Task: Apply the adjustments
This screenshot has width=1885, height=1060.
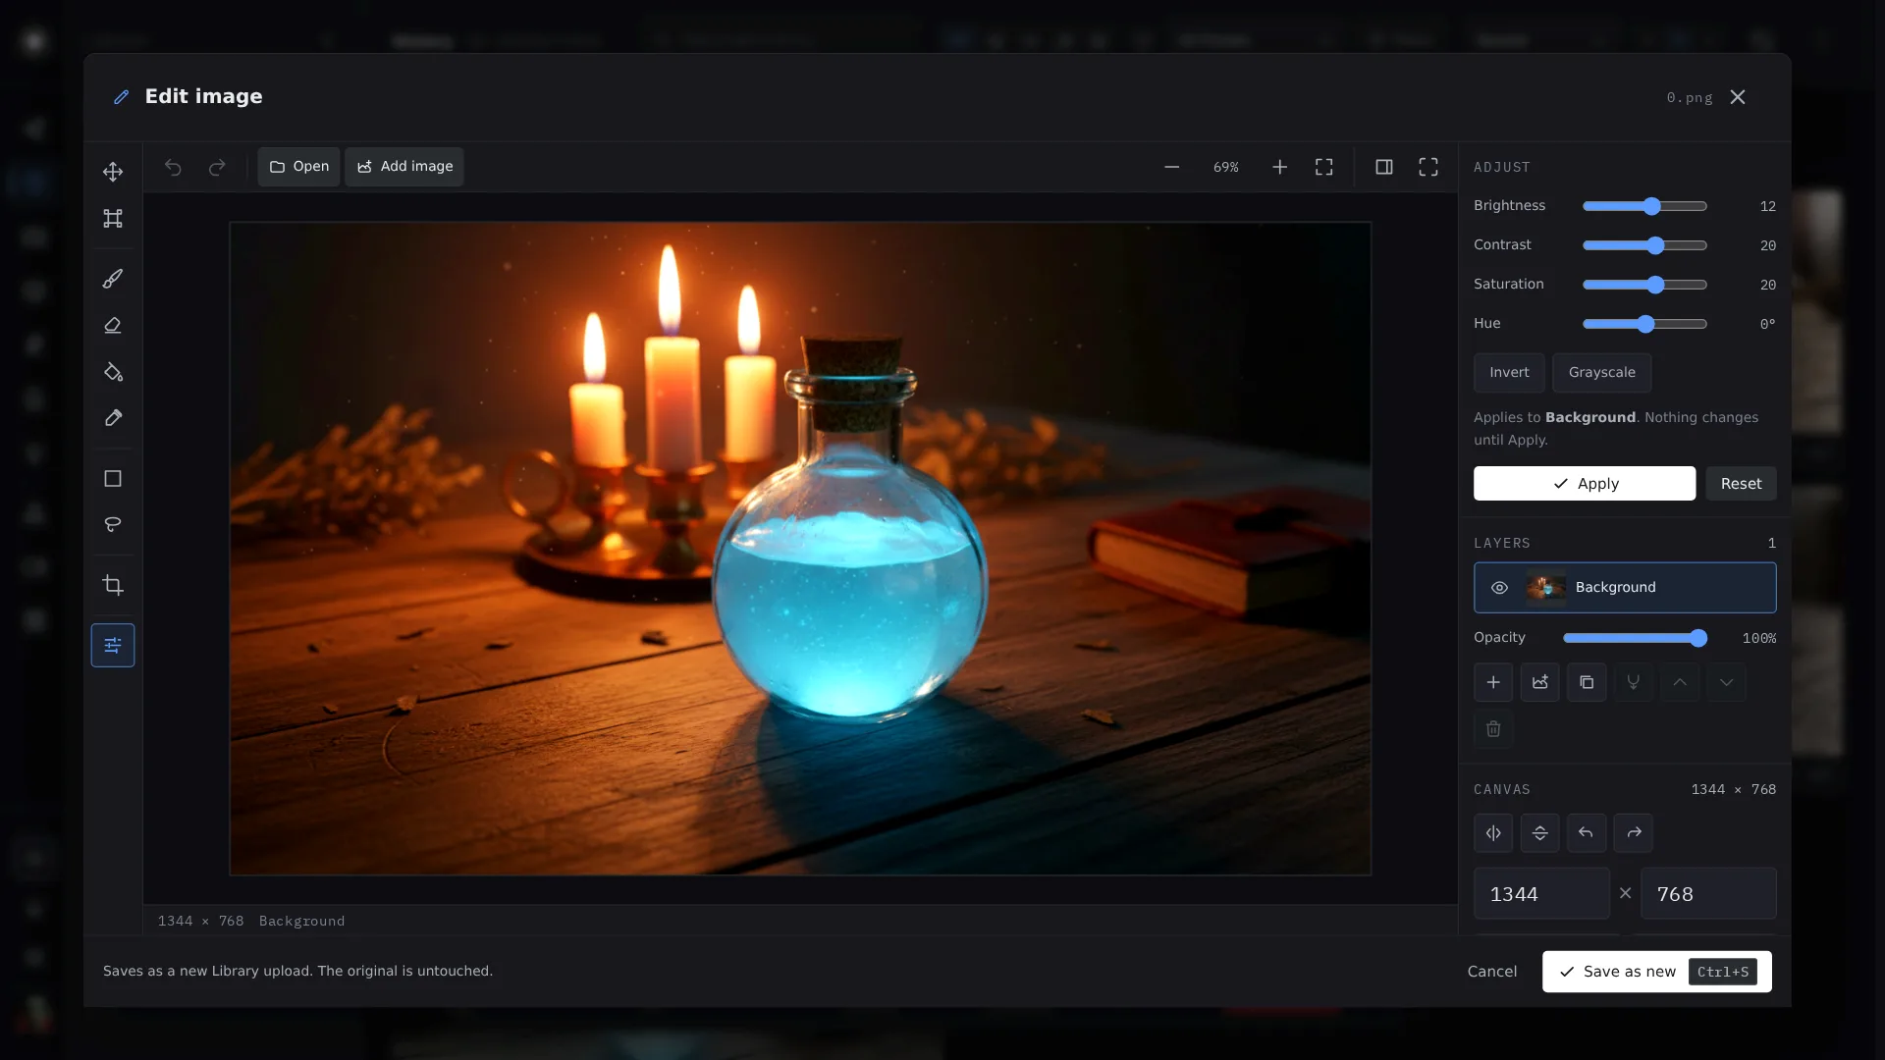Action: tap(1584, 484)
